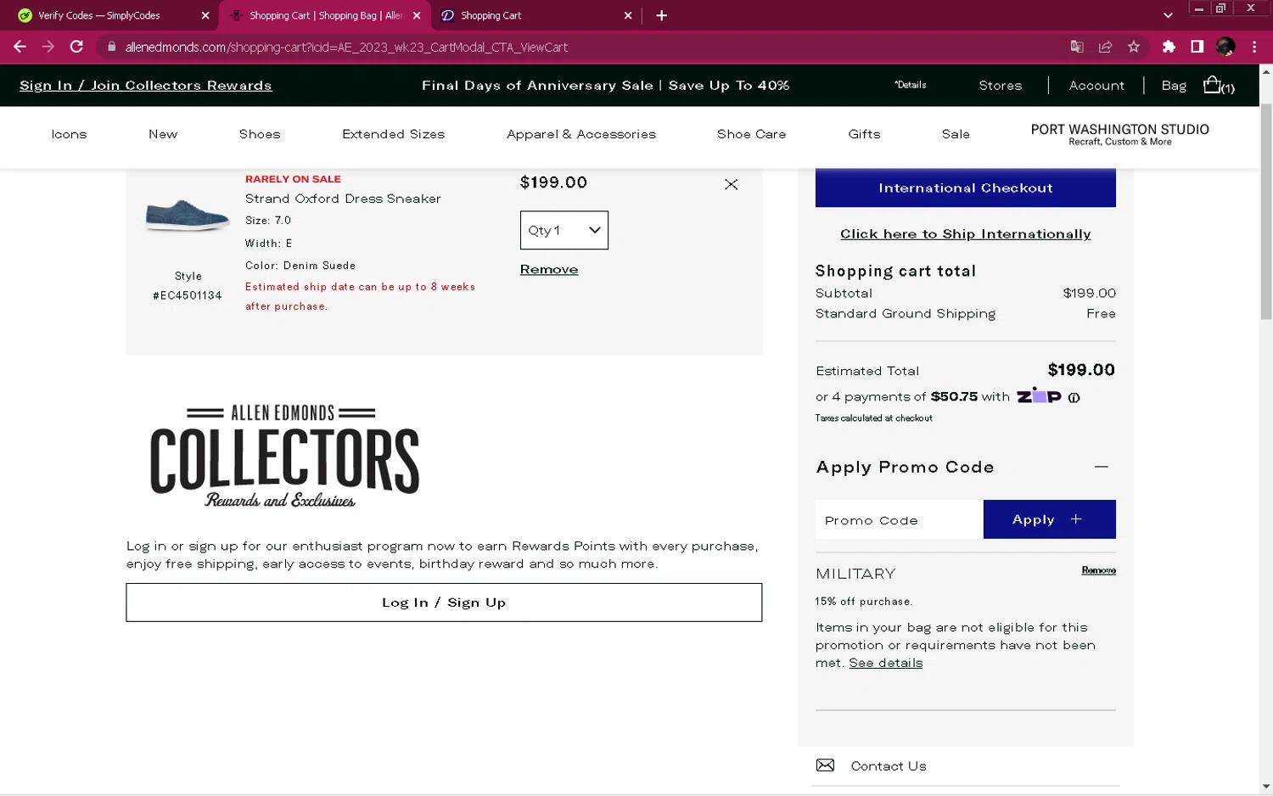Open Port Washington Studio link
The height and width of the screenshot is (796, 1273).
(1119, 134)
